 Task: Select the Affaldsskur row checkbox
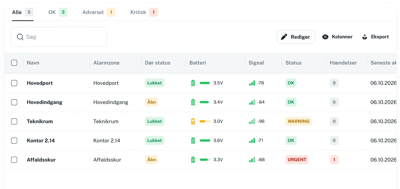pyautogui.click(x=14, y=160)
